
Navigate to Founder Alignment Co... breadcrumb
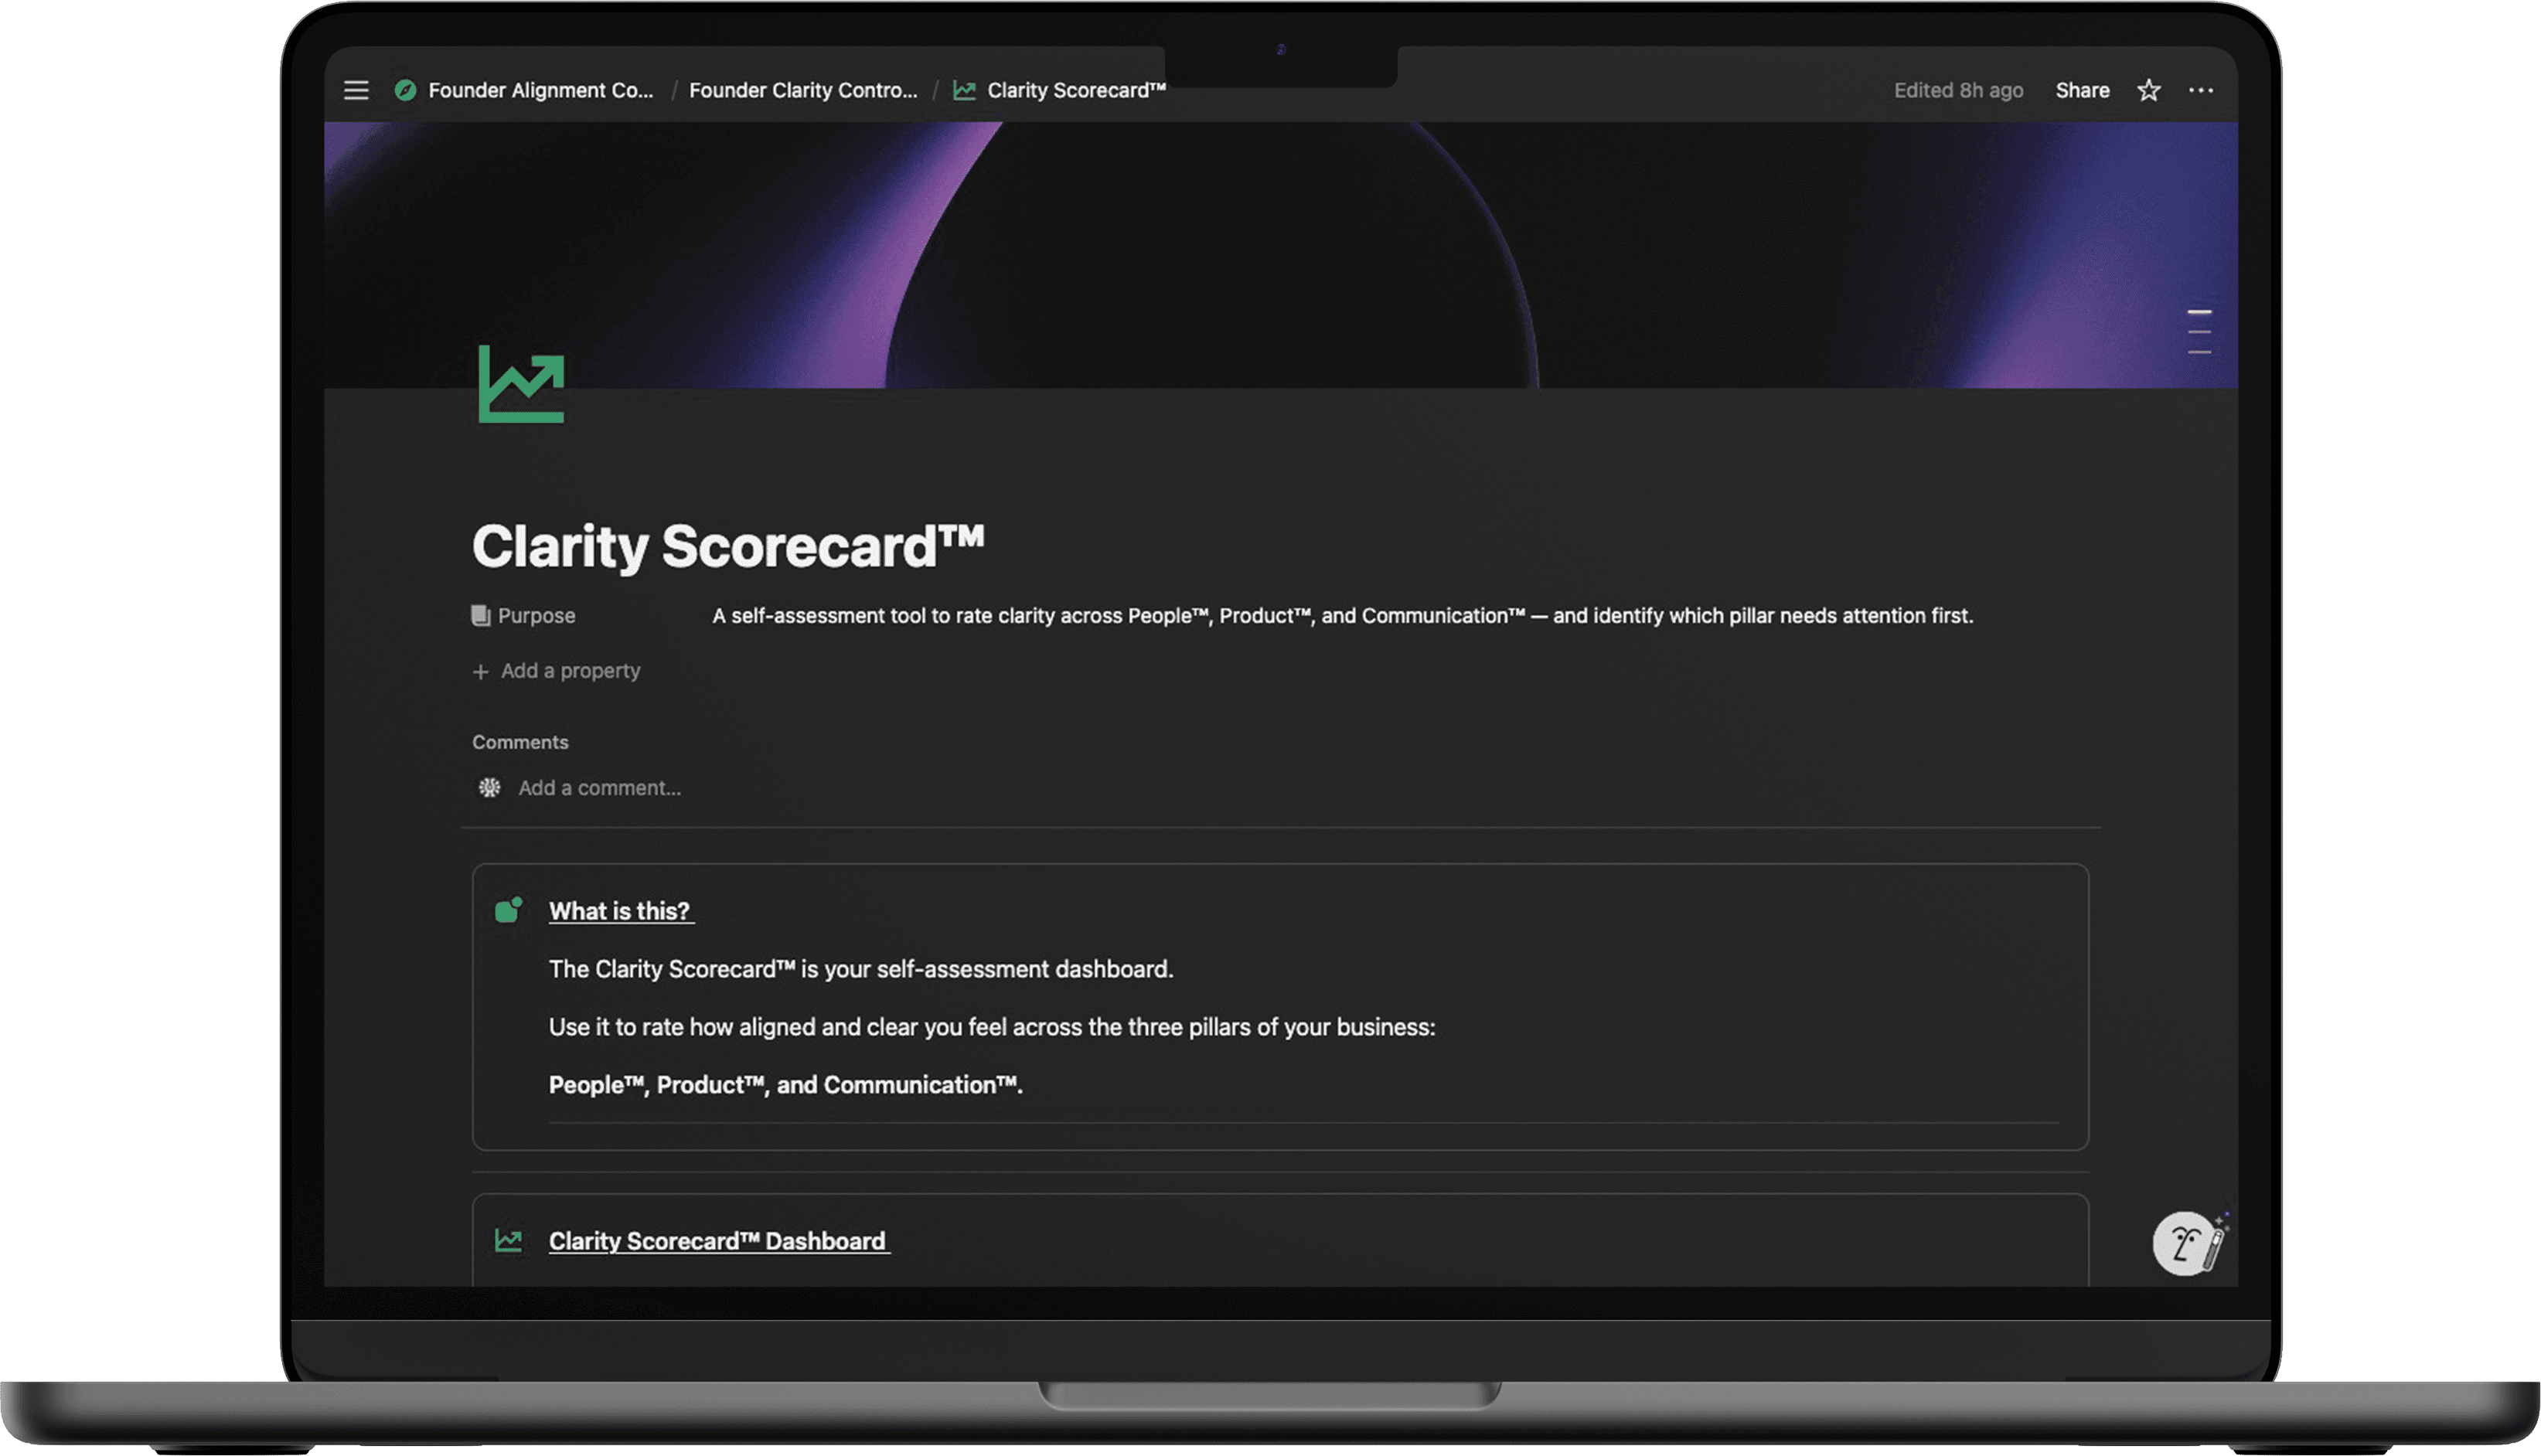[x=540, y=91]
